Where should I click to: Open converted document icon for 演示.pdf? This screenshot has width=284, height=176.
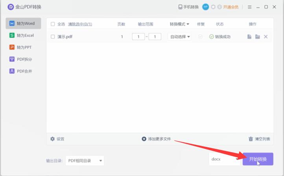coord(249,36)
